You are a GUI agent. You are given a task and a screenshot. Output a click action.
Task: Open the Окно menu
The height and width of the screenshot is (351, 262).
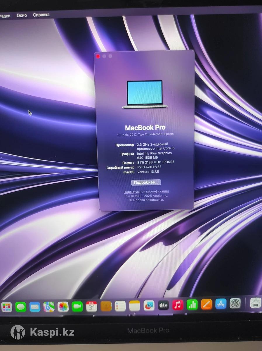click(x=22, y=15)
